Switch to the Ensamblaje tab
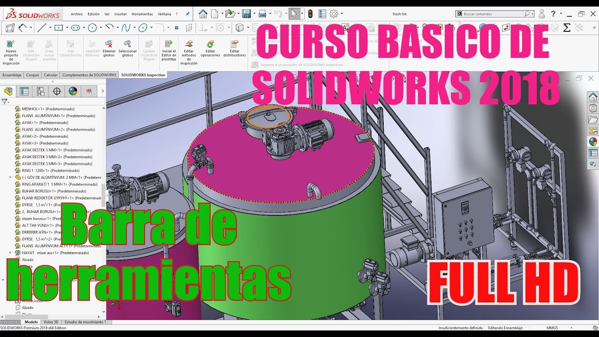599x337 pixels. click(x=11, y=75)
